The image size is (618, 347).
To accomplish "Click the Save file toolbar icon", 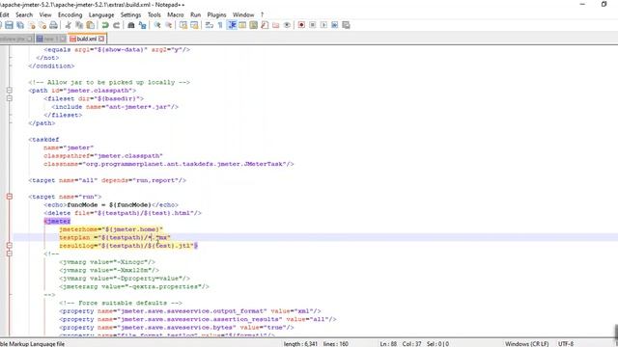I will [x=9, y=25].
